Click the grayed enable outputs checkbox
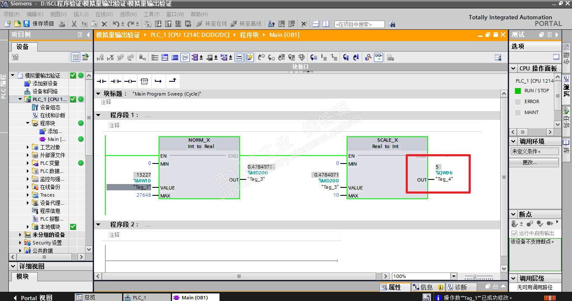572x301 pixels. click(514, 233)
